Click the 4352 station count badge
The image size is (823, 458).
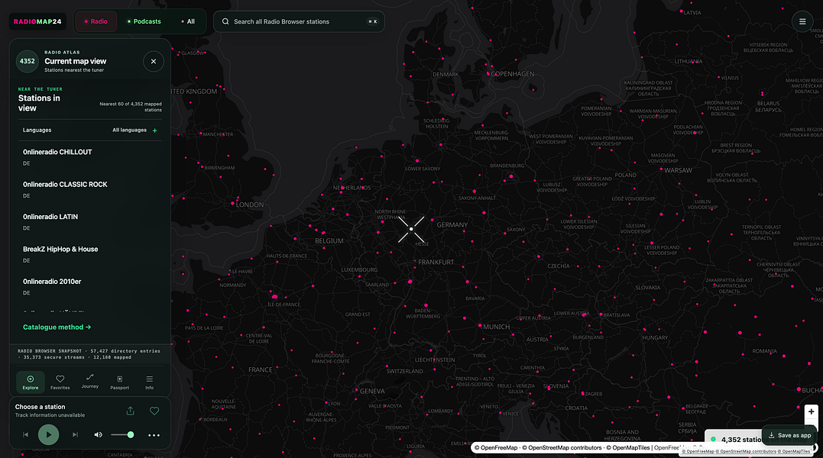tap(28, 61)
